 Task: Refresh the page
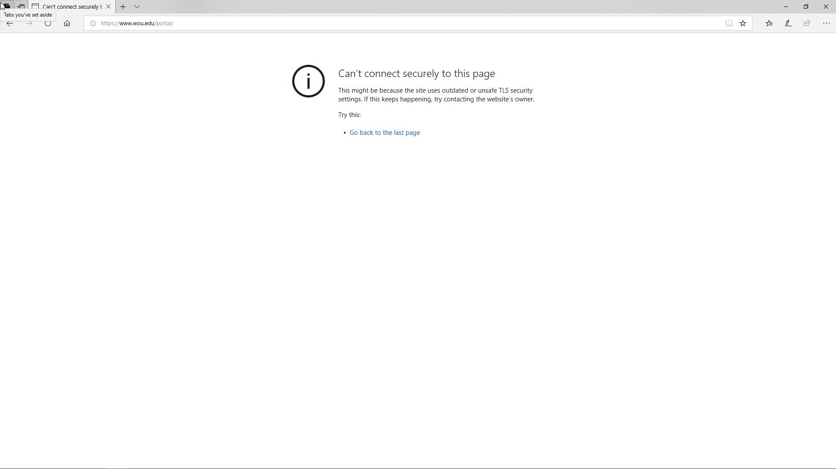48,24
